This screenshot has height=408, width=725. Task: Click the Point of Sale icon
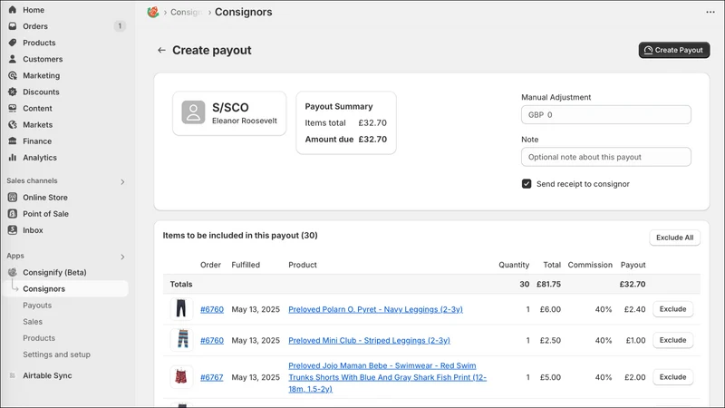tap(13, 214)
